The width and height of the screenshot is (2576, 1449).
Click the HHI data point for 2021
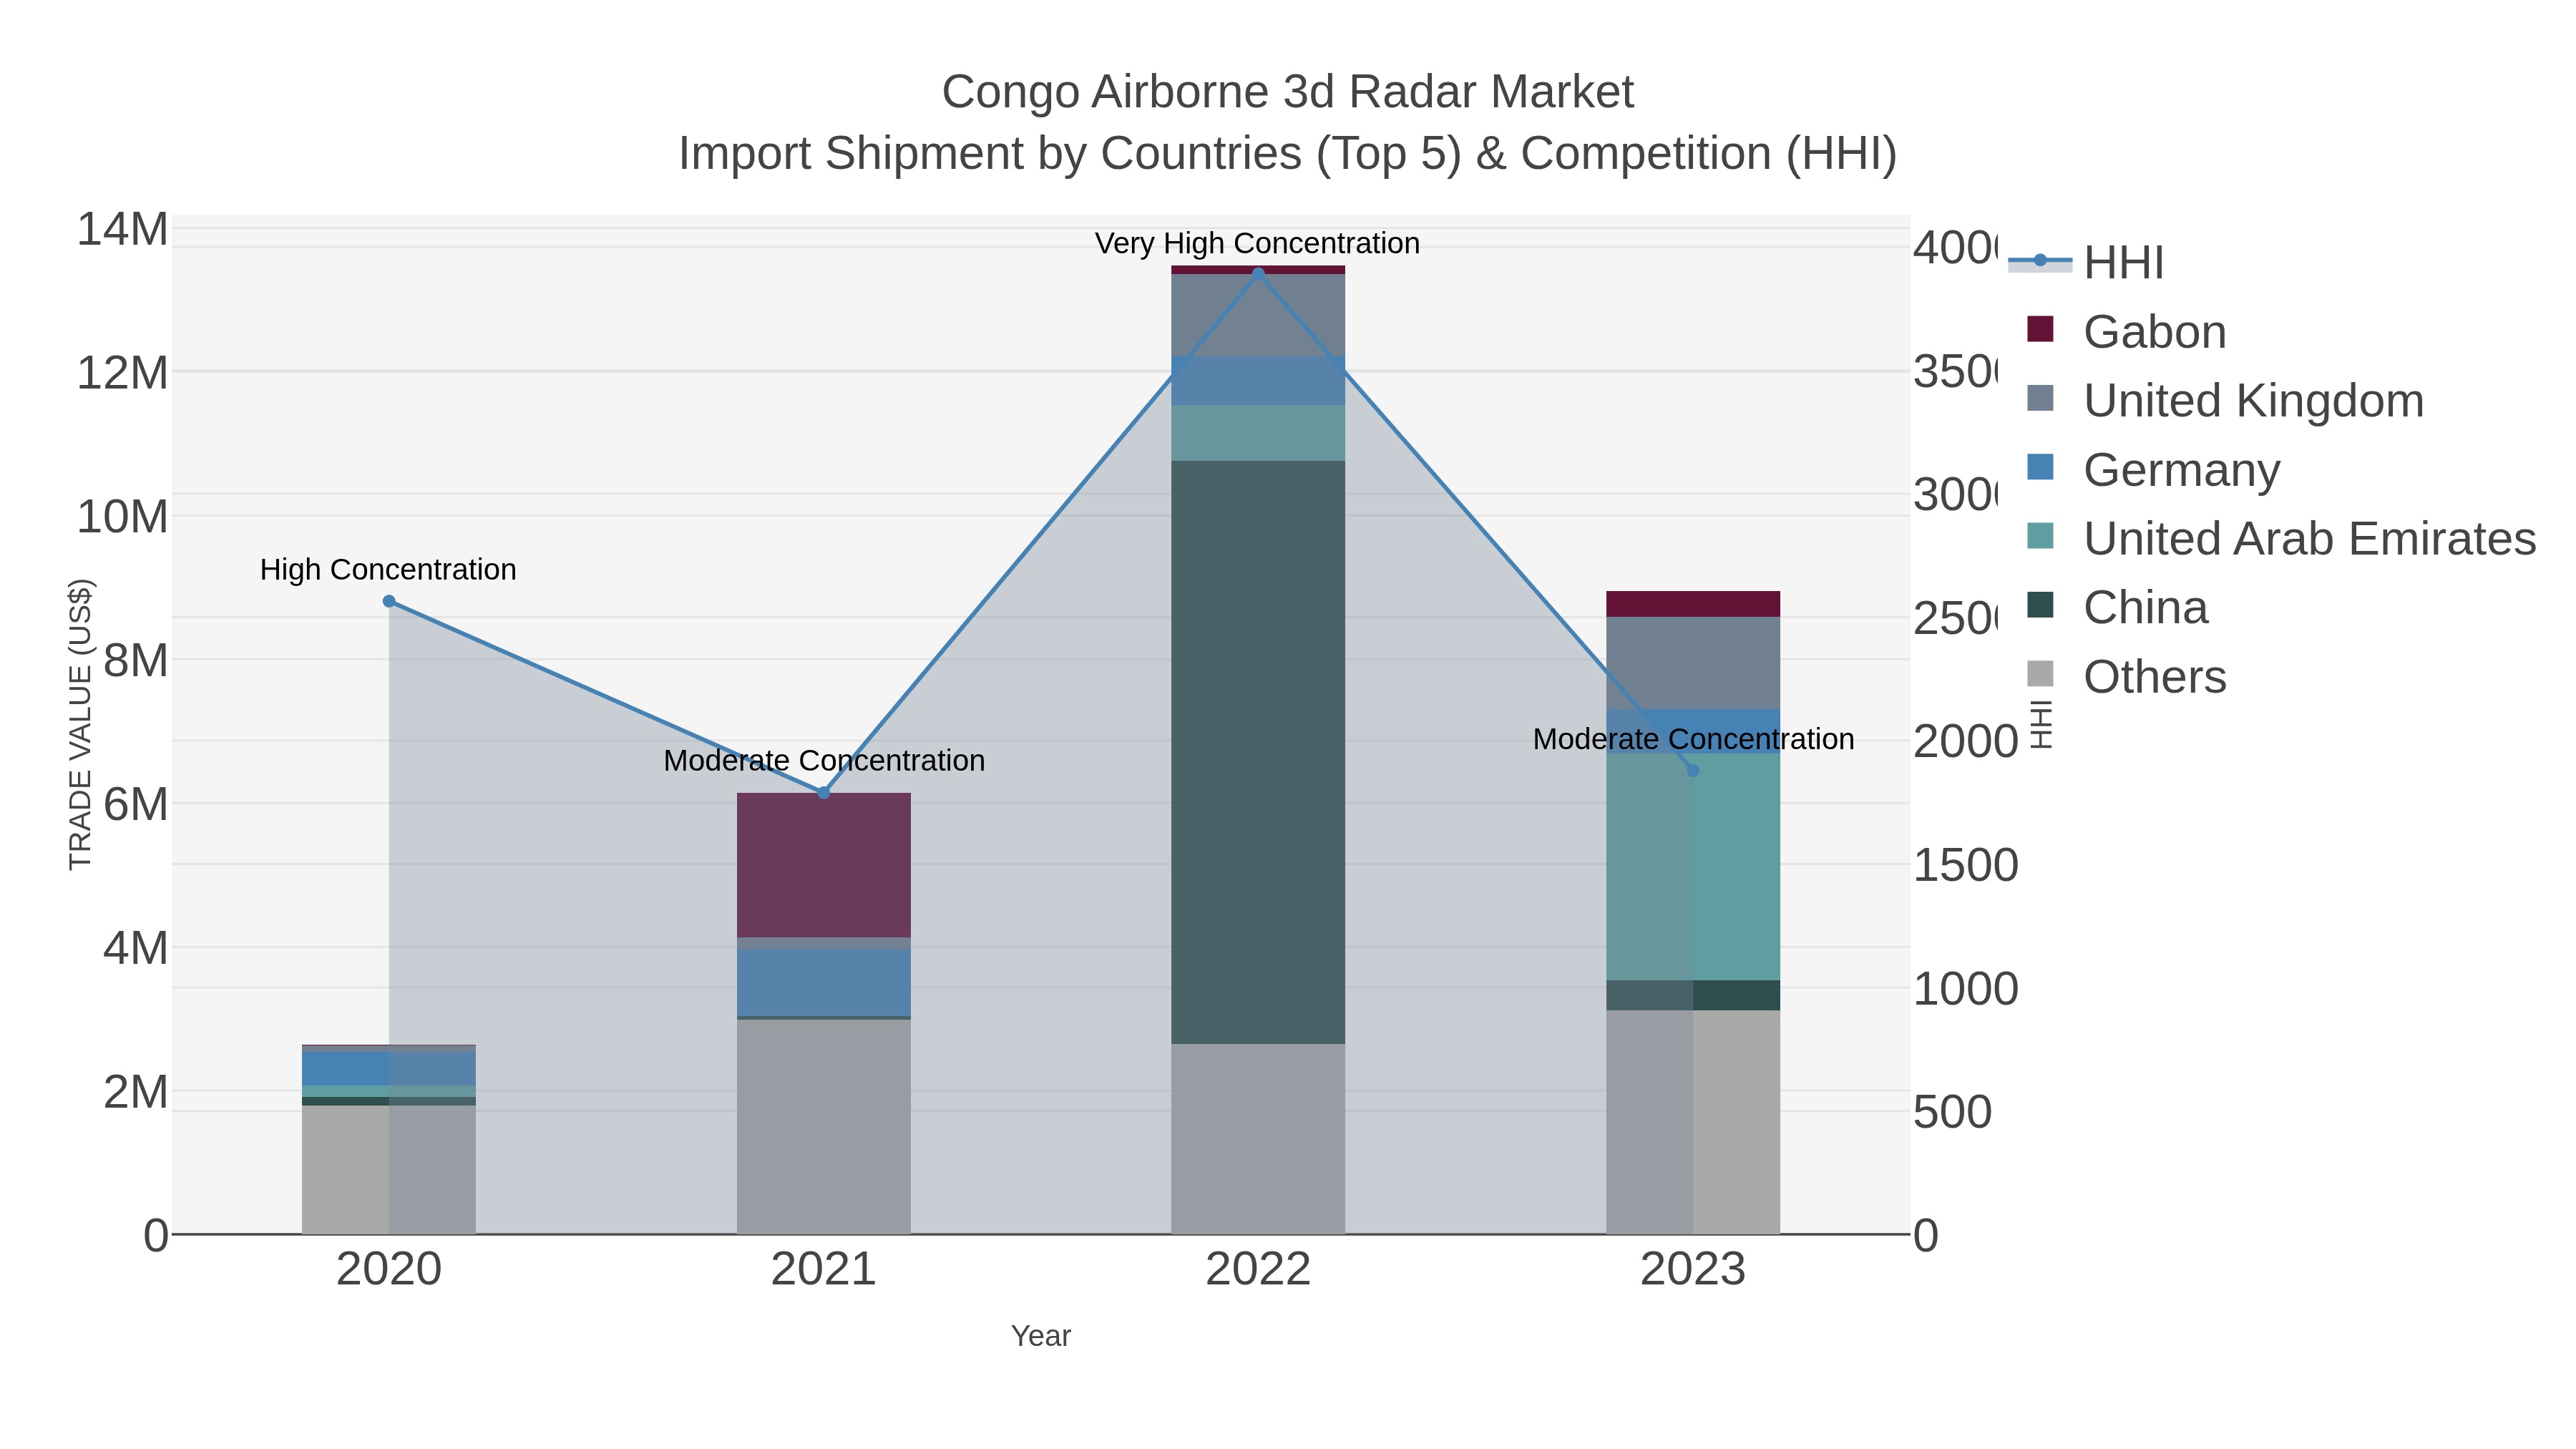coord(824,793)
